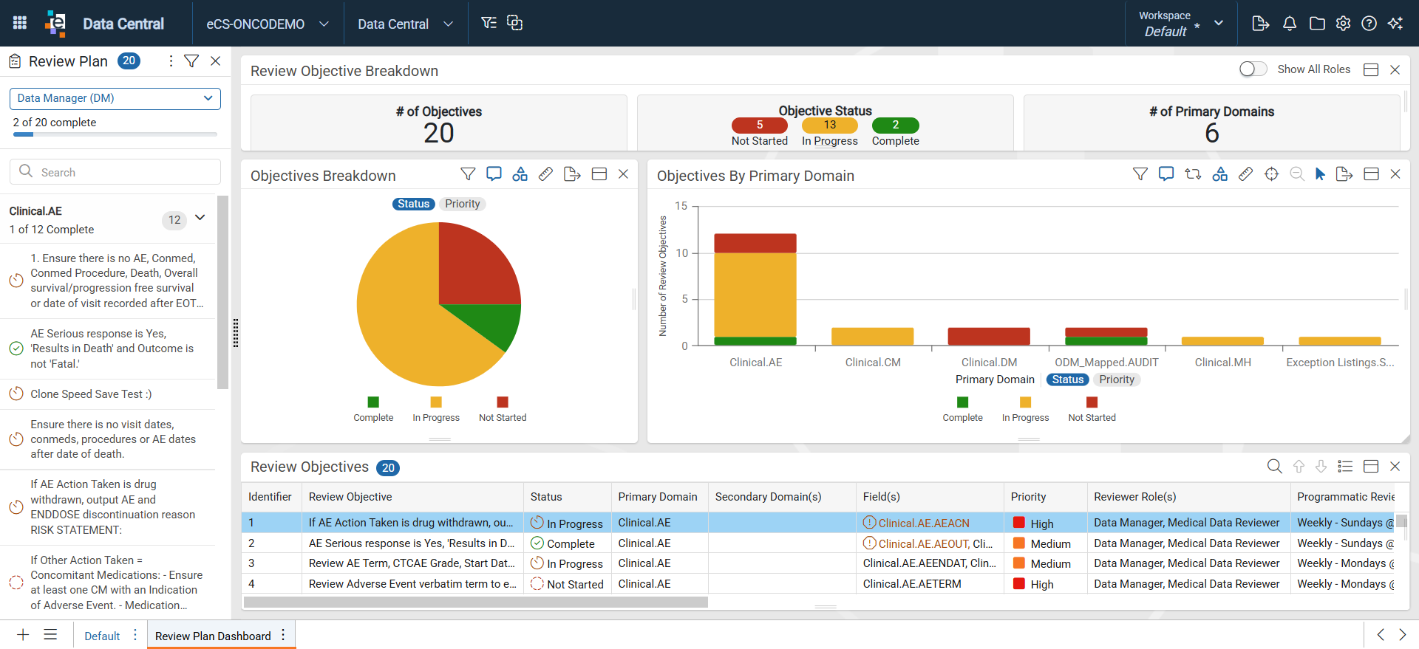Open Clinical.AE.AEACN field link
1419x649 pixels.
[x=924, y=523]
